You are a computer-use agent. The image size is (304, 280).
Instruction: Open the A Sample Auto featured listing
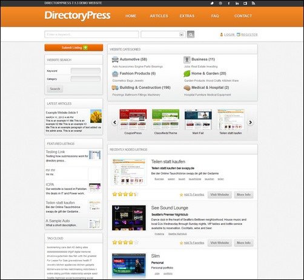58,221
